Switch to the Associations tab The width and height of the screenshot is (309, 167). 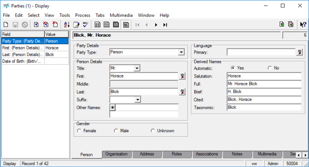pyautogui.click(x=207, y=154)
